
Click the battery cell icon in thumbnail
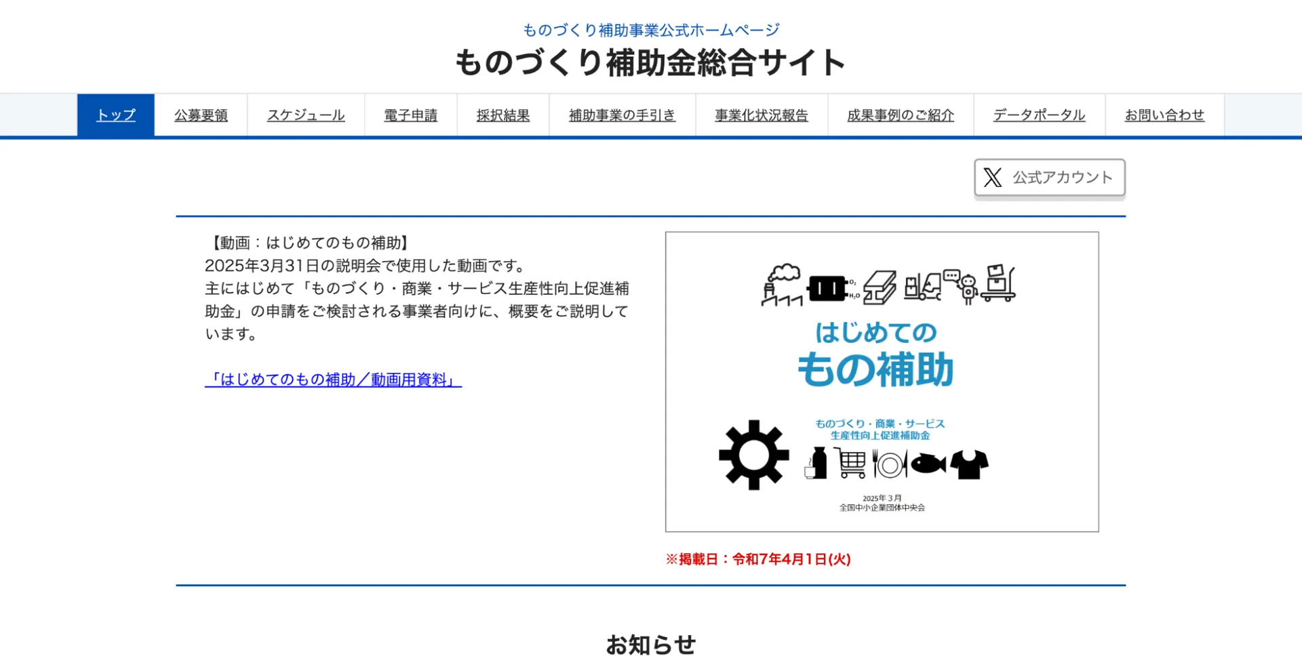click(x=832, y=289)
